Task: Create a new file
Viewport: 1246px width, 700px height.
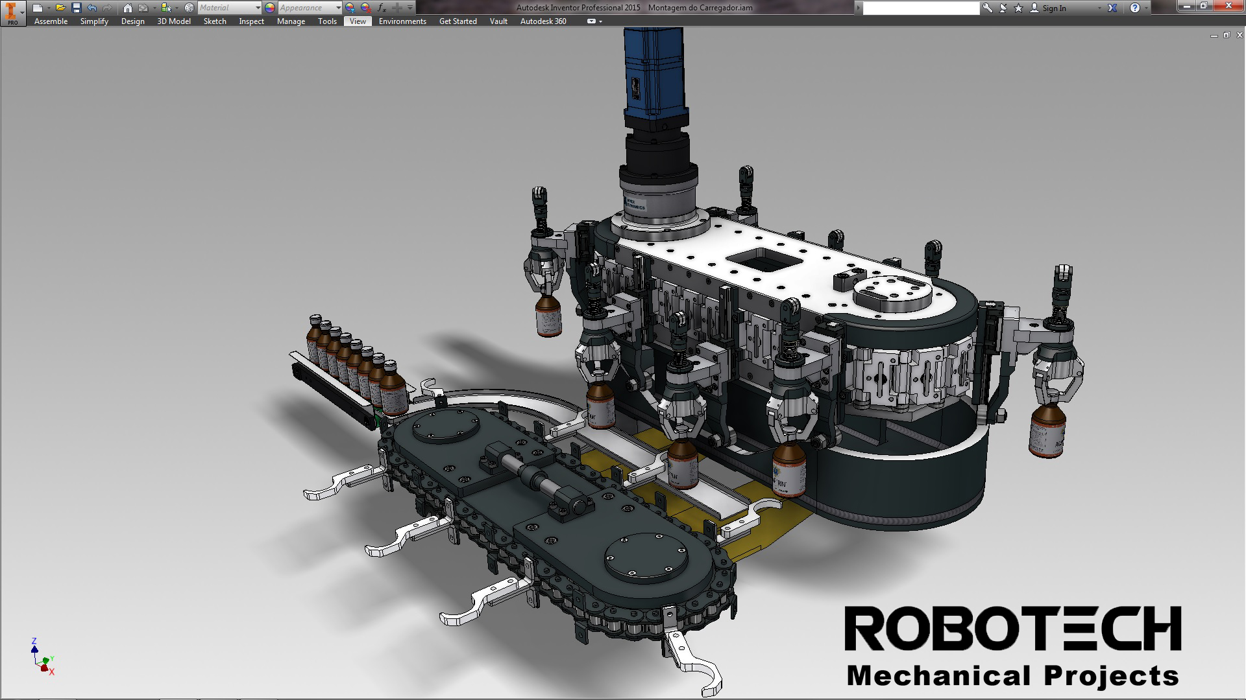Action: (37, 8)
